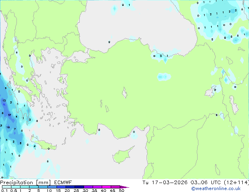Click the 35–40 mm legend swatch
This screenshot has height=192, width=249.
tap(97, 187)
